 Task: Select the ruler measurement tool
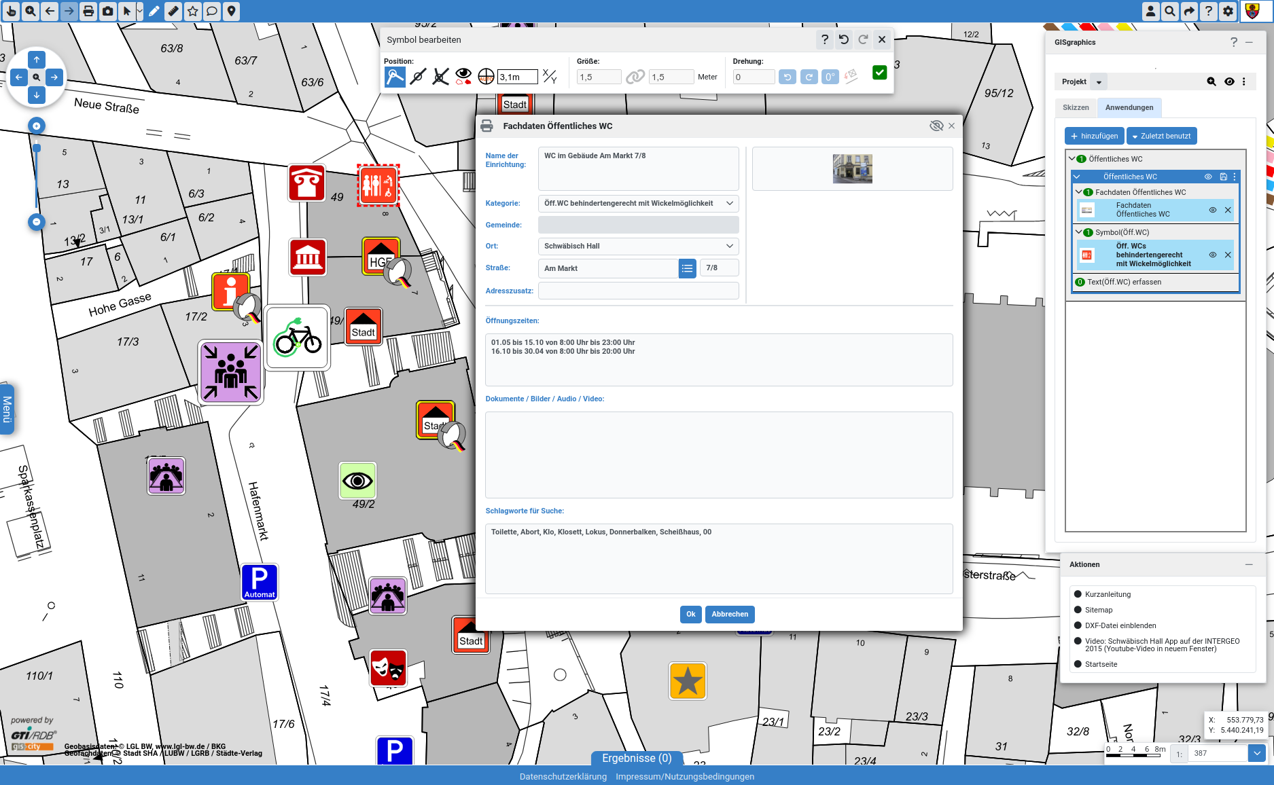pyautogui.click(x=173, y=12)
